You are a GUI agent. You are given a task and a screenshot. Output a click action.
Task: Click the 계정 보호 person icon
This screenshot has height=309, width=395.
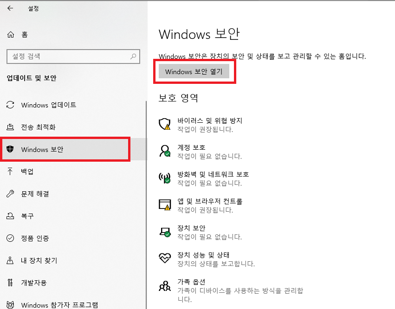pyautogui.click(x=165, y=151)
